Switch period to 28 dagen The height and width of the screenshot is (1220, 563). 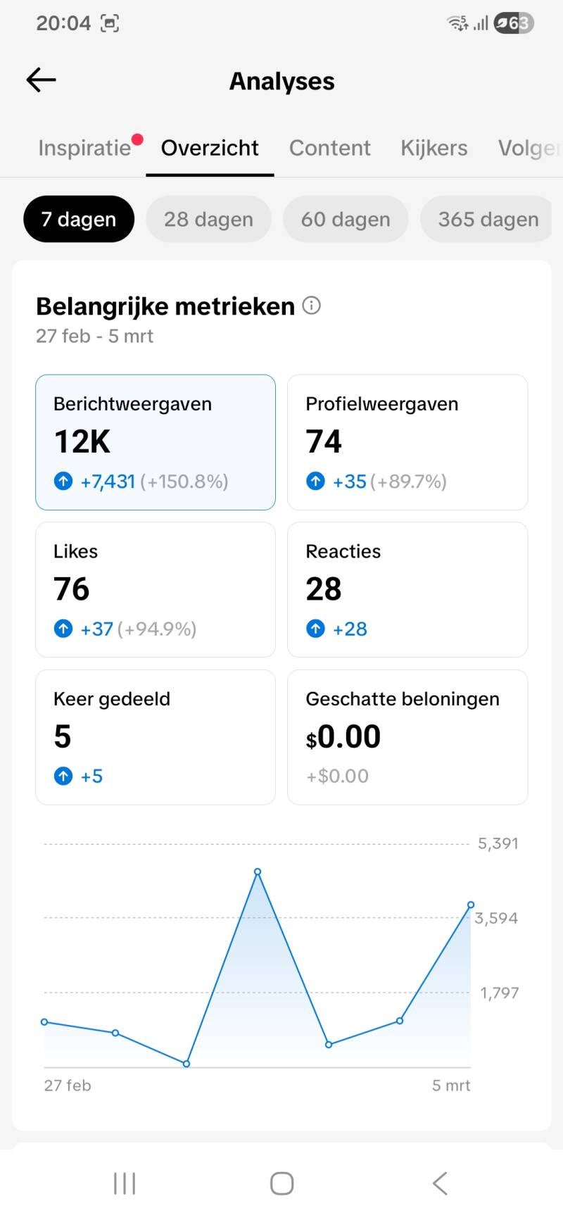tap(208, 220)
